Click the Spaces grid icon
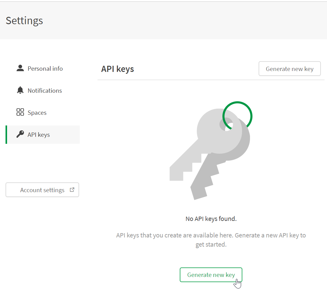327x291 pixels. (x=20, y=112)
